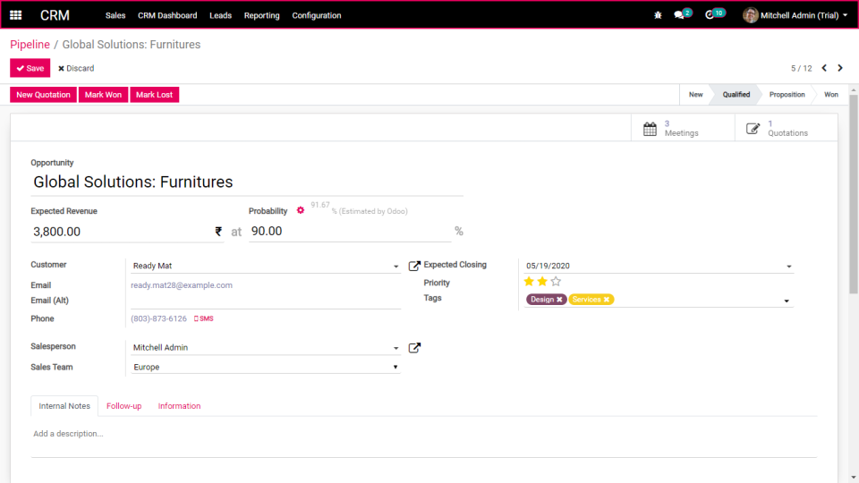The width and height of the screenshot is (859, 483).
Task: Remove the Services tag
Action: (607, 300)
